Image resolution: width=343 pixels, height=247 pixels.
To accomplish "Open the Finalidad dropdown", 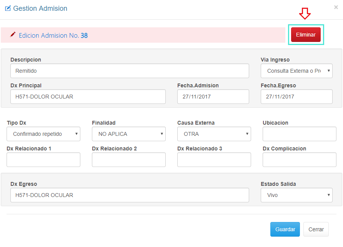I will (x=129, y=134).
